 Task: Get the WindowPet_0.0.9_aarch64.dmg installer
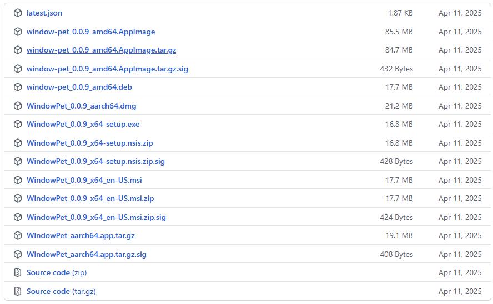click(81, 106)
